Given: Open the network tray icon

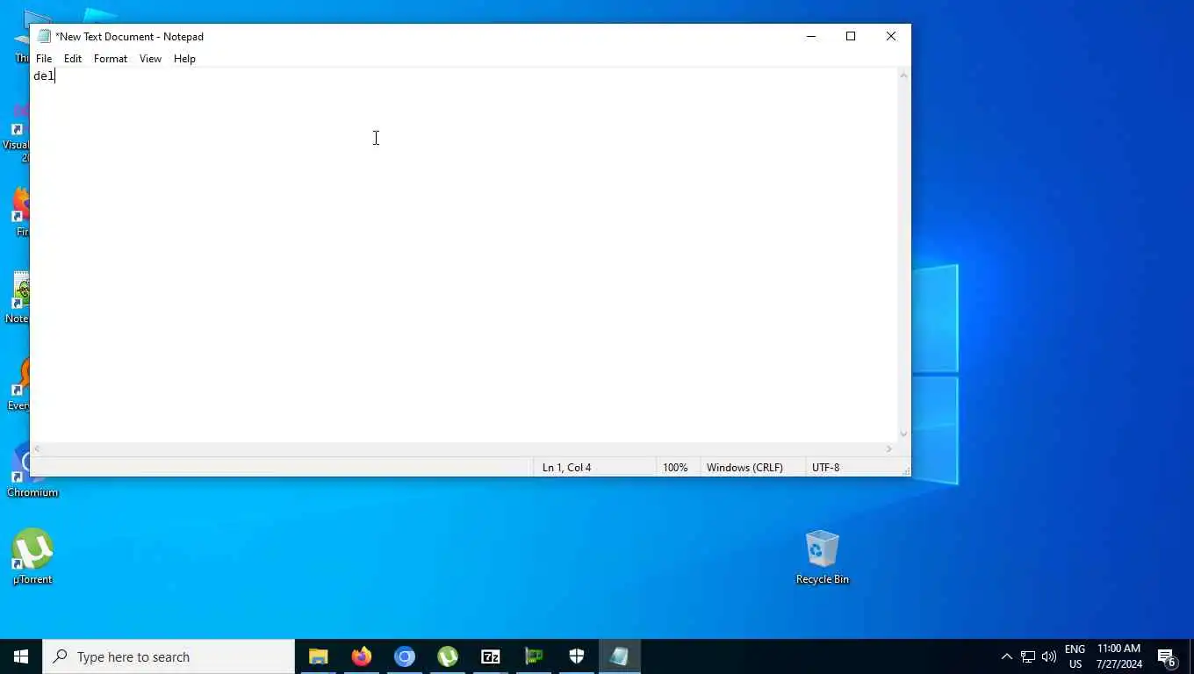Looking at the screenshot, I should click(x=1028, y=656).
